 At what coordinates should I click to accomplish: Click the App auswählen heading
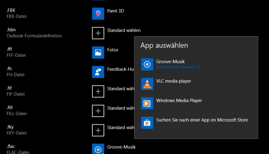164,45
